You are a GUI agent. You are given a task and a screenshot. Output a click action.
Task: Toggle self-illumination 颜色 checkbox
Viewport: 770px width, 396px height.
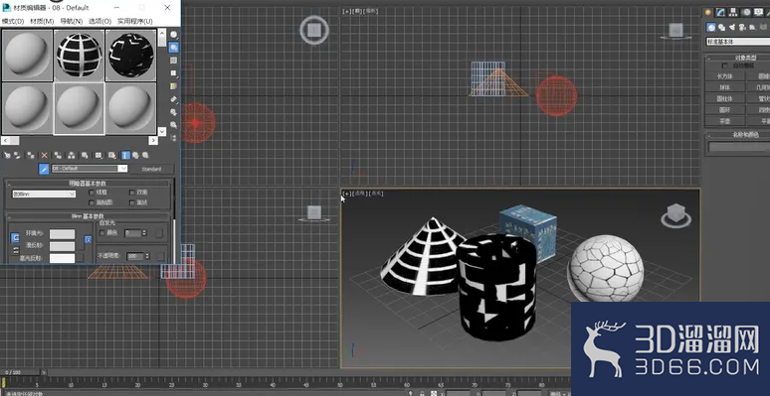pyautogui.click(x=101, y=233)
